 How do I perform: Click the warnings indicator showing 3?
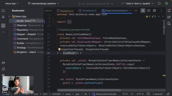point(148,17)
